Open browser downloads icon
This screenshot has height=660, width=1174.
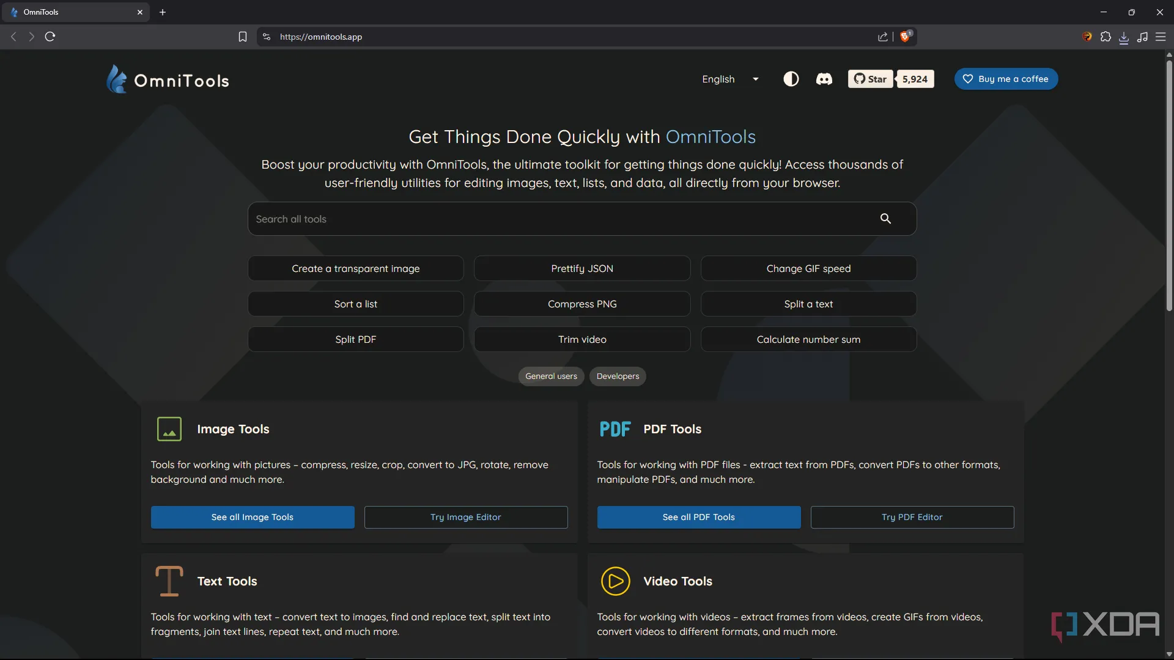coord(1124,37)
